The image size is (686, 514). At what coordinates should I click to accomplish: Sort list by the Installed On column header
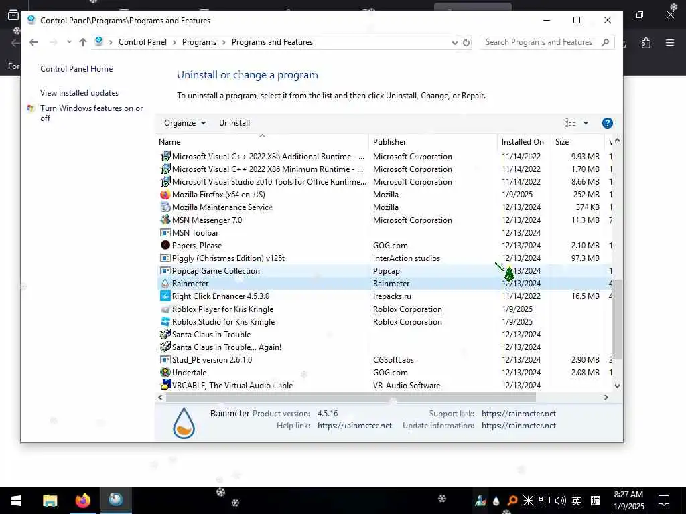pos(524,142)
